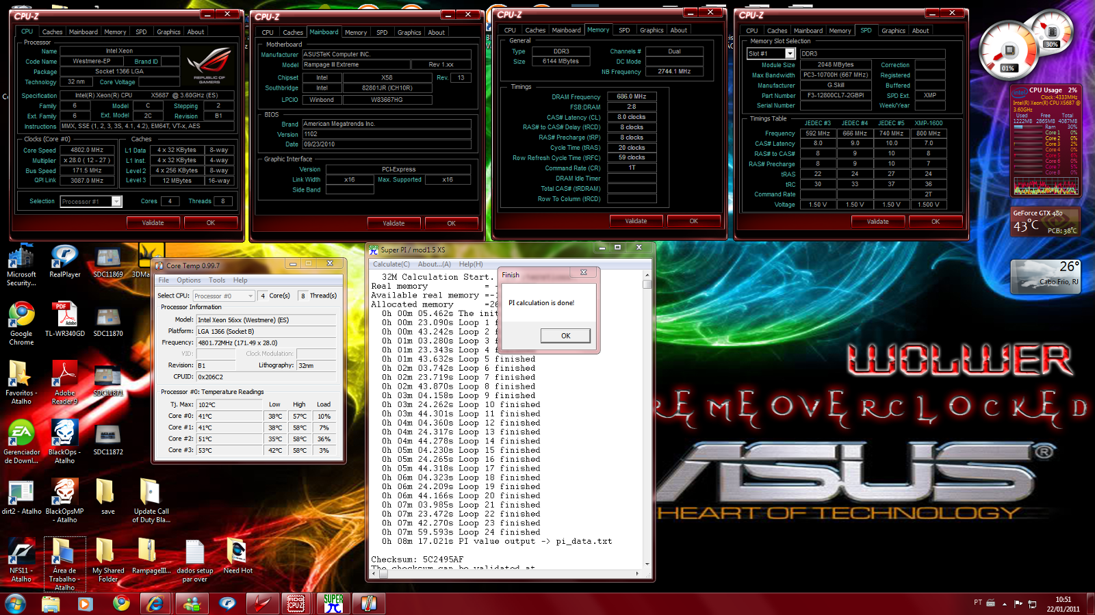Screen dimensions: 1095x615
Task: Select Update Call of Duty Bla... folder
Action: tap(151, 501)
